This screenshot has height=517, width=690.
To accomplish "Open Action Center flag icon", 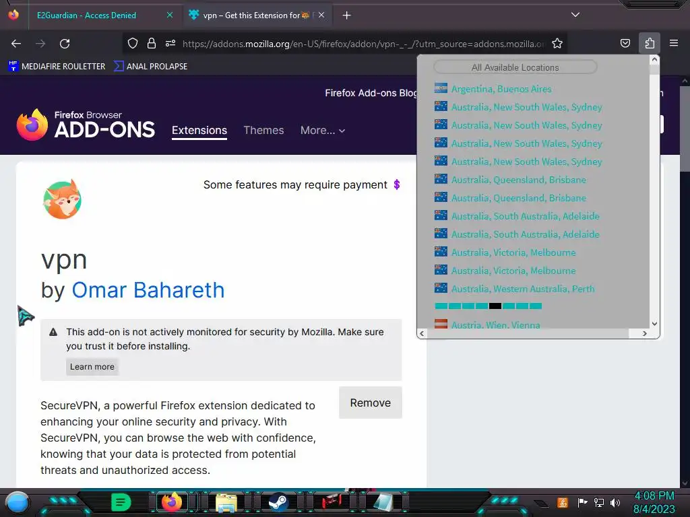I will (x=582, y=502).
